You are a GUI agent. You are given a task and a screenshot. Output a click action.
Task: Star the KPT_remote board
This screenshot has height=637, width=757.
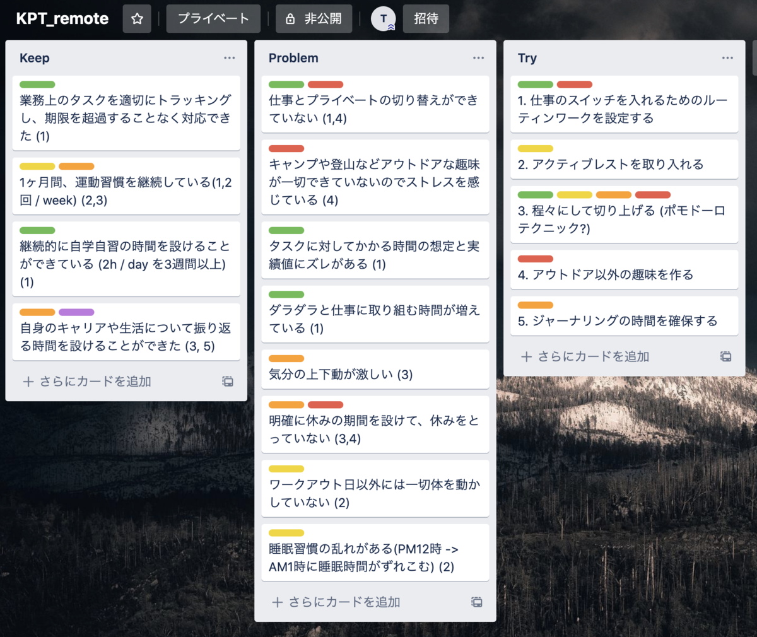click(x=137, y=18)
